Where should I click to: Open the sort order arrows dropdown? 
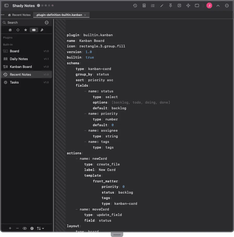coord(40,228)
